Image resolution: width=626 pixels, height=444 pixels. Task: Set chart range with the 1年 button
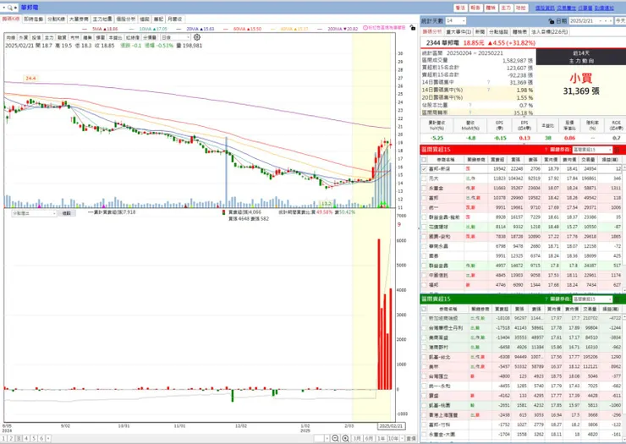point(381,438)
